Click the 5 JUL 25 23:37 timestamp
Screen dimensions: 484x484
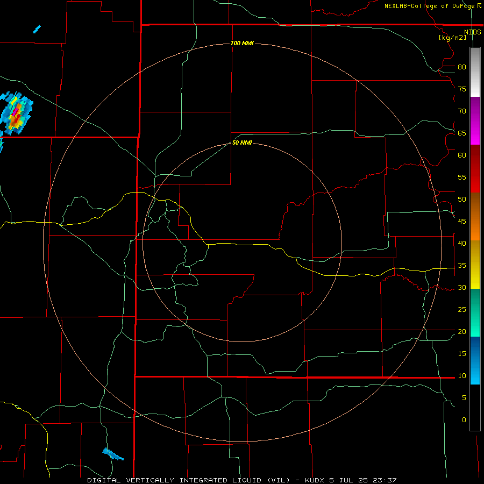tap(363, 480)
